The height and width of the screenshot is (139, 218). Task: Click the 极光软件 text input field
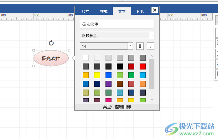[x=117, y=24]
